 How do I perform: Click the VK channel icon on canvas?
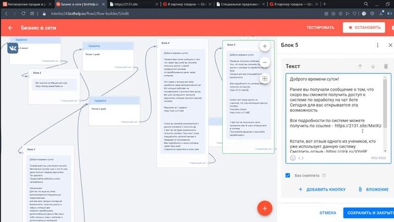click(12, 48)
